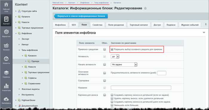Follow the Каталоги breadcrumb link

click(117, 3)
